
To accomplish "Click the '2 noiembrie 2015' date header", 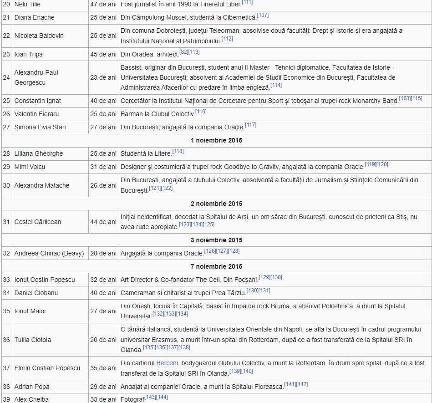I will coord(216,204).
